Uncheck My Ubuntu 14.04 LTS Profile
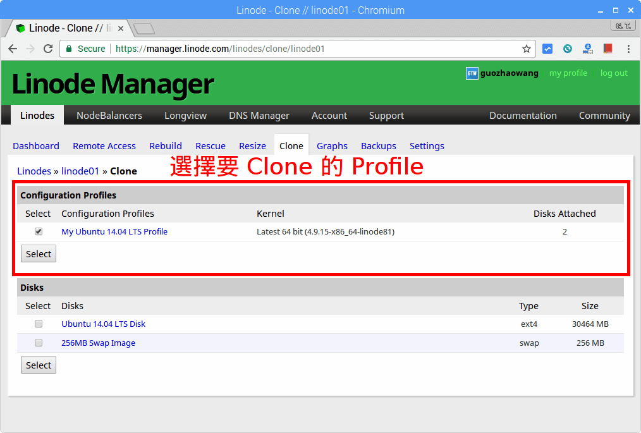 (38, 231)
